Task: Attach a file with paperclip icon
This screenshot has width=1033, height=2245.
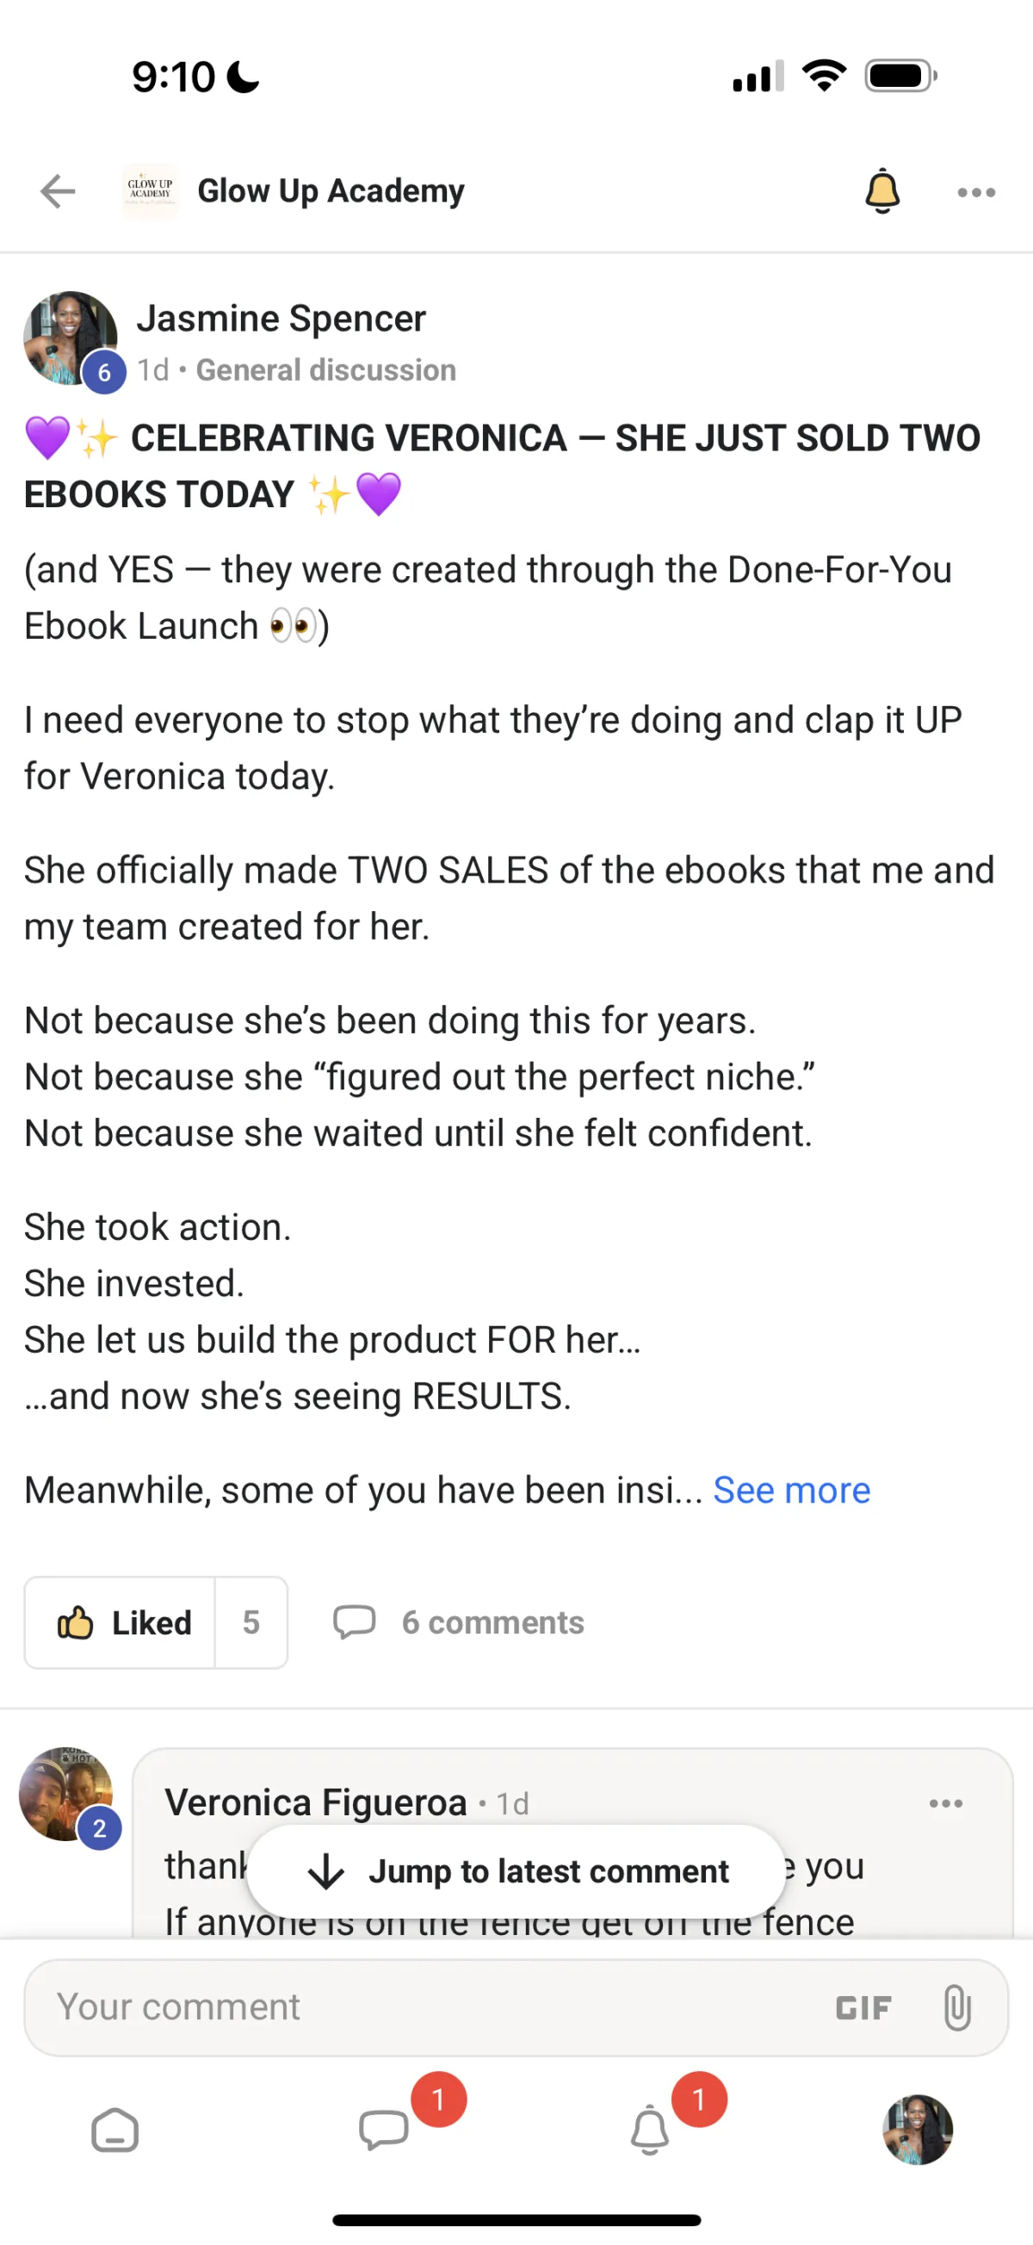Action: (x=956, y=2008)
